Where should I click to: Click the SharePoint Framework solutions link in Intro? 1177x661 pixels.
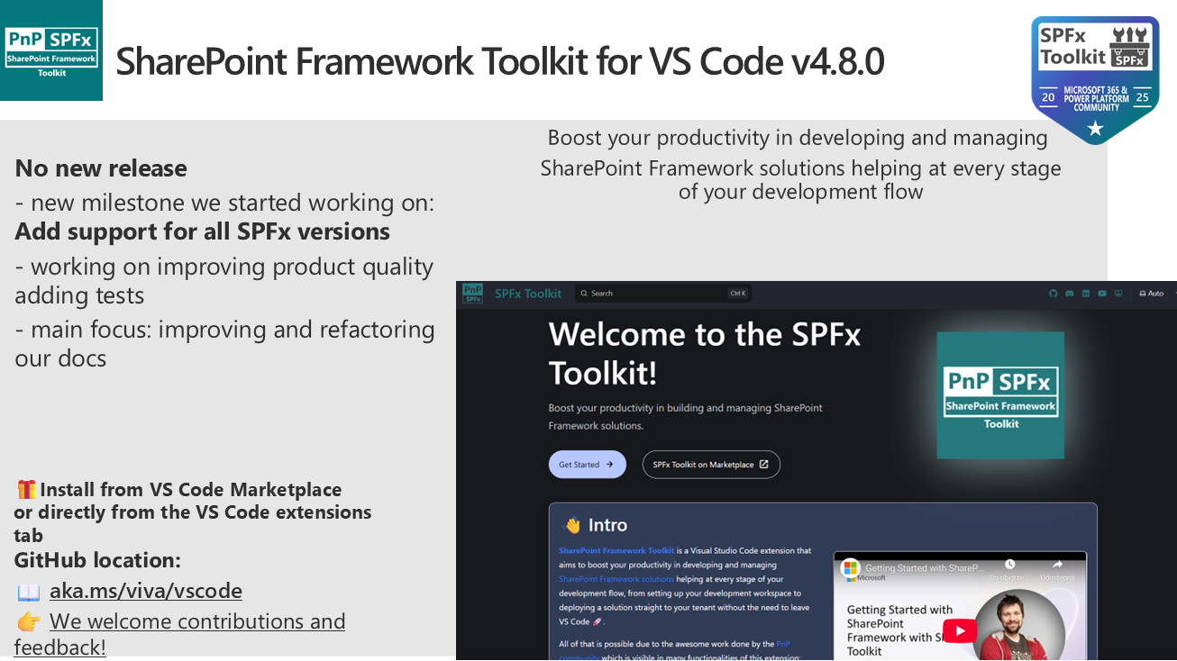tap(616, 579)
